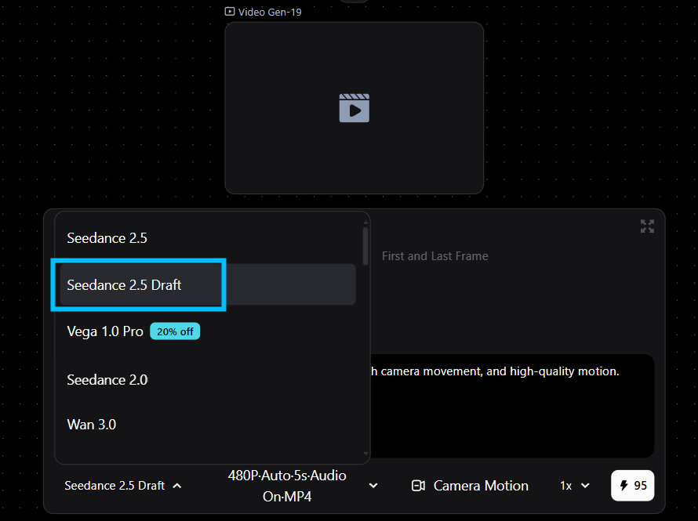This screenshot has height=521, width=698.
Task: Click the camera motion video icon
Action: 419,486
